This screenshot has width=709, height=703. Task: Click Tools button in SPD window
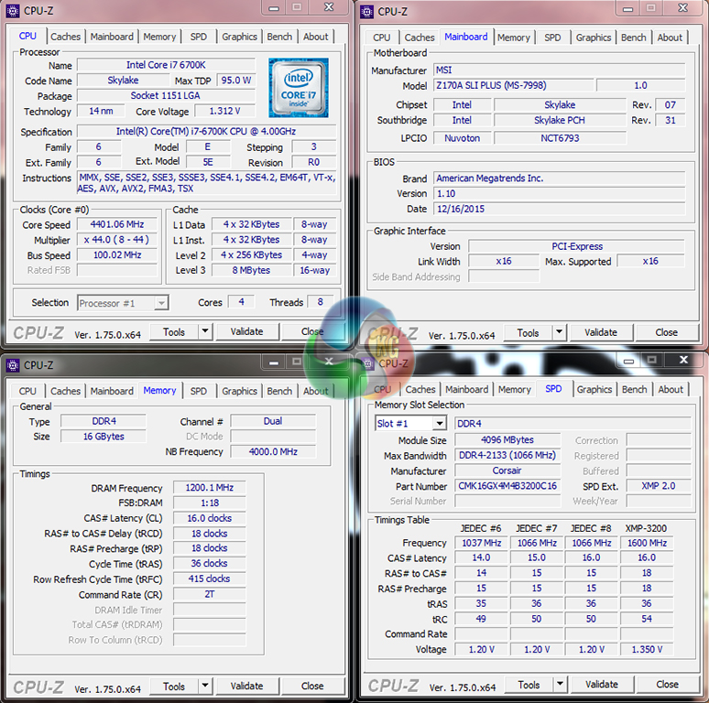pos(529,685)
